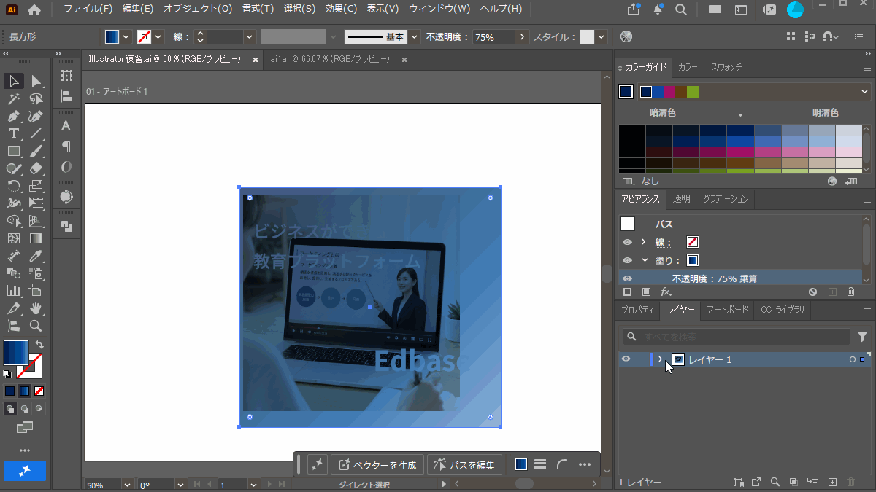Viewport: 876px width, 492px height.
Task: Open the stroke weight dropdown
Action: (x=249, y=37)
